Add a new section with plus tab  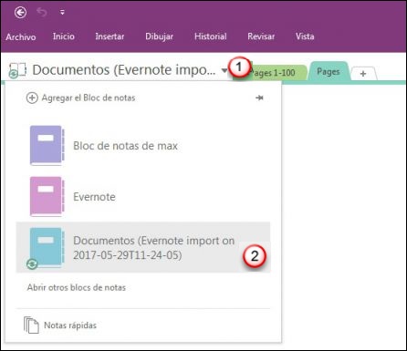tap(363, 74)
